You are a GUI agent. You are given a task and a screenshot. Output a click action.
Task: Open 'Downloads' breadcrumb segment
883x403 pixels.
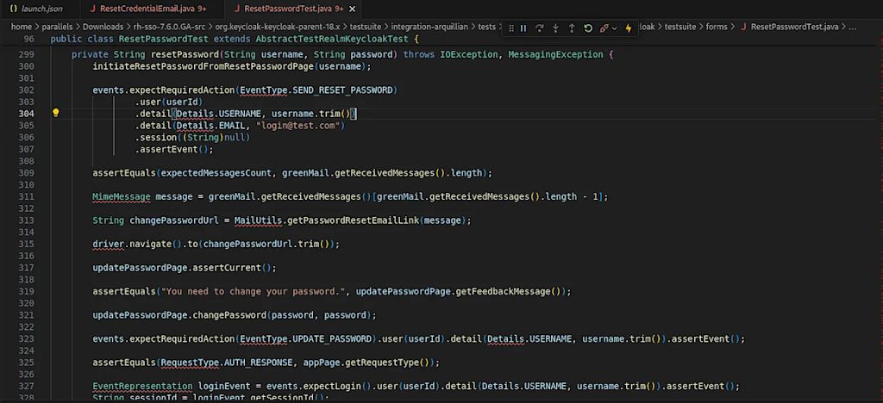point(103,27)
